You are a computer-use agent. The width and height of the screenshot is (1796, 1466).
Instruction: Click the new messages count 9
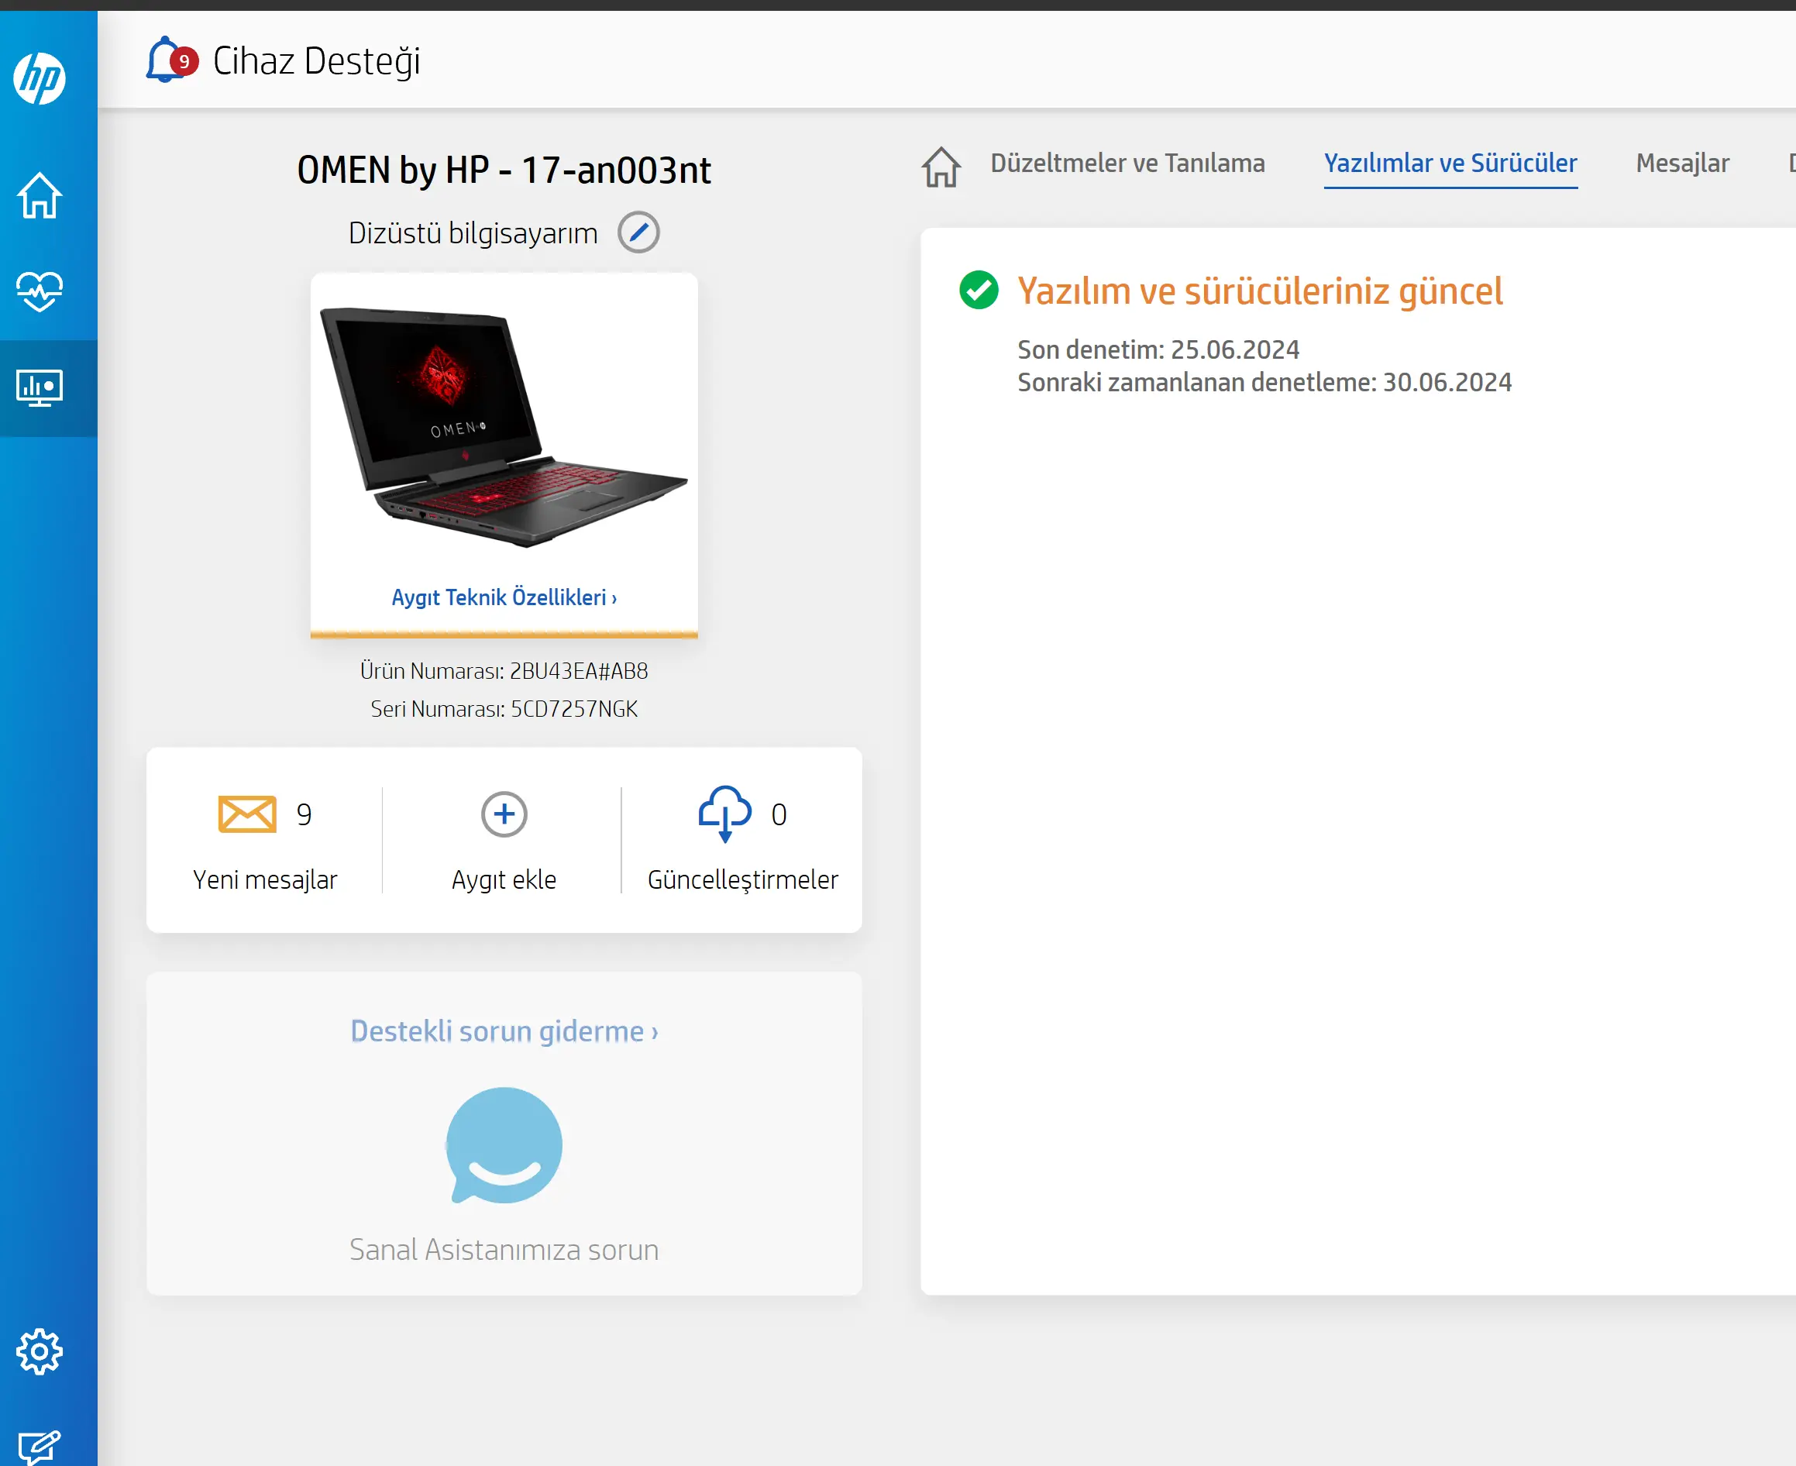pyautogui.click(x=304, y=815)
